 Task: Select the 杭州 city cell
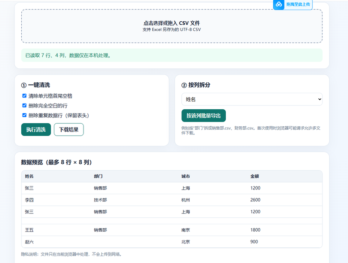point(186,200)
